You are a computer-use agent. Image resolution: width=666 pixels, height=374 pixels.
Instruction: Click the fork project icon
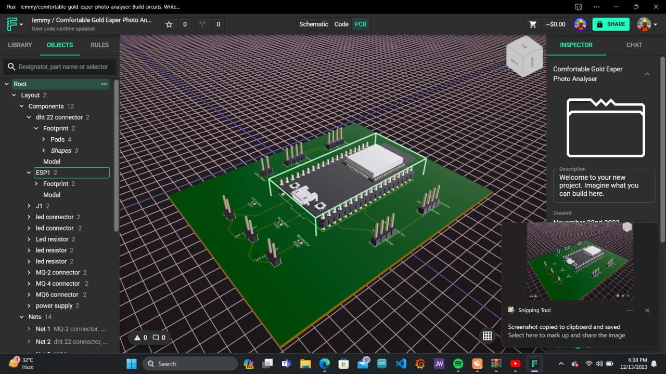point(203,24)
